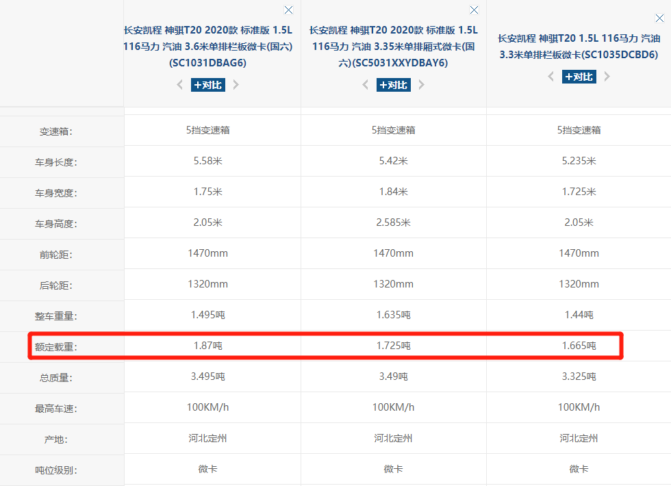The height and width of the screenshot is (486, 671).
Task: Go to next model in SC1031DBAG6 column
Action: pyautogui.click(x=236, y=85)
